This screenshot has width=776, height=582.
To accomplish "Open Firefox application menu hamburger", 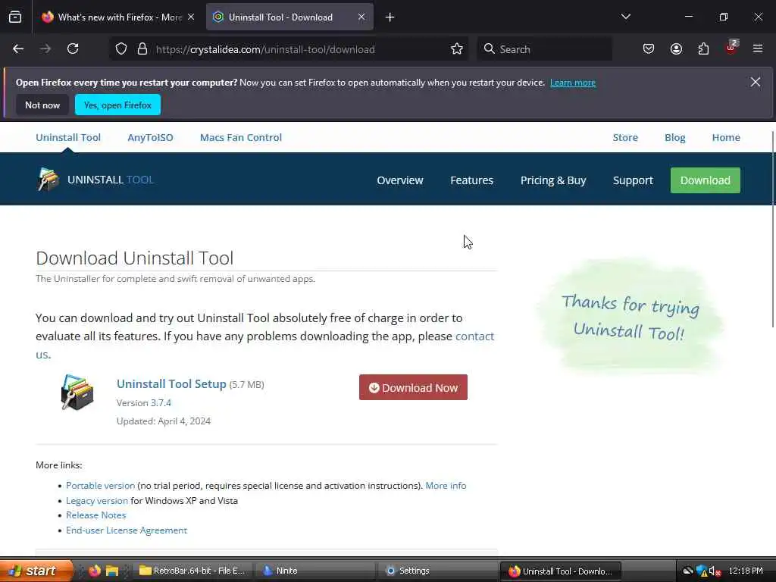I will (758, 49).
